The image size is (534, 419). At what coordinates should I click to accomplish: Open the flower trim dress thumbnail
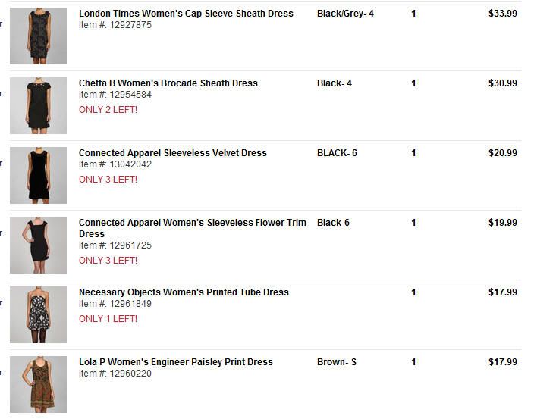(x=38, y=245)
